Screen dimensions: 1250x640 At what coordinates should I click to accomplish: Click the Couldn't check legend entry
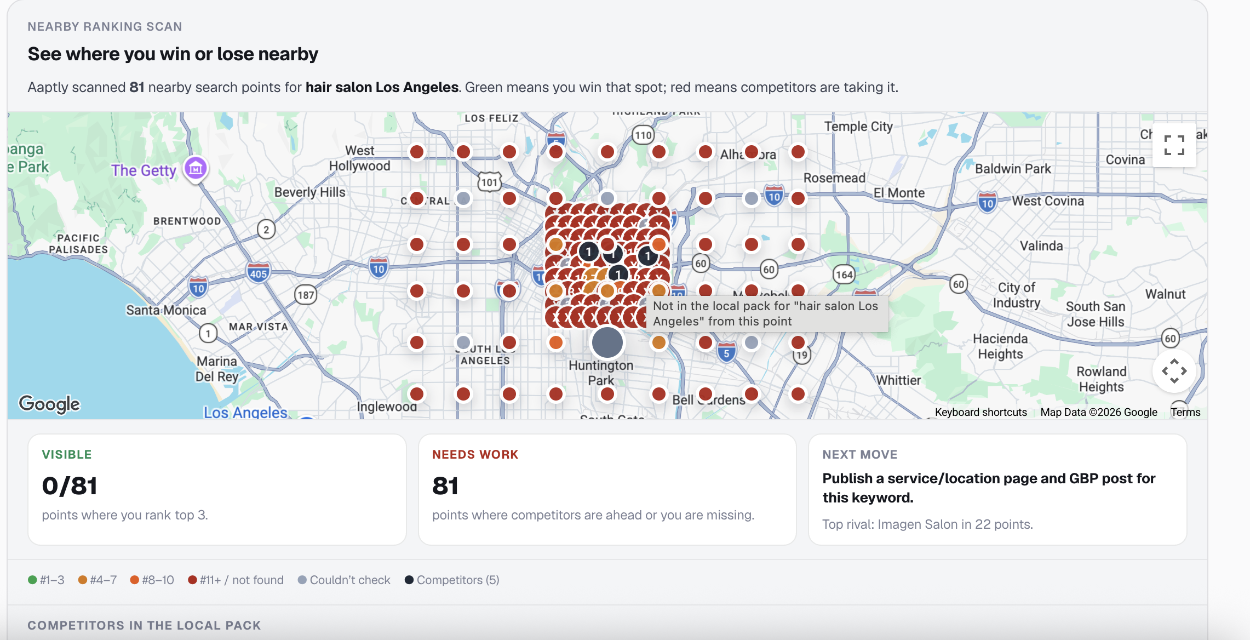click(344, 580)
